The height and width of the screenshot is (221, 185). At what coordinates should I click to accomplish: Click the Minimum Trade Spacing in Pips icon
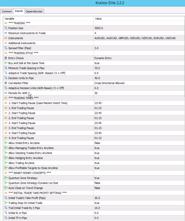tap(6, 68)
